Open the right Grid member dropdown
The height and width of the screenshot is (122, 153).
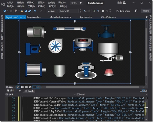(x=147, y=95)
